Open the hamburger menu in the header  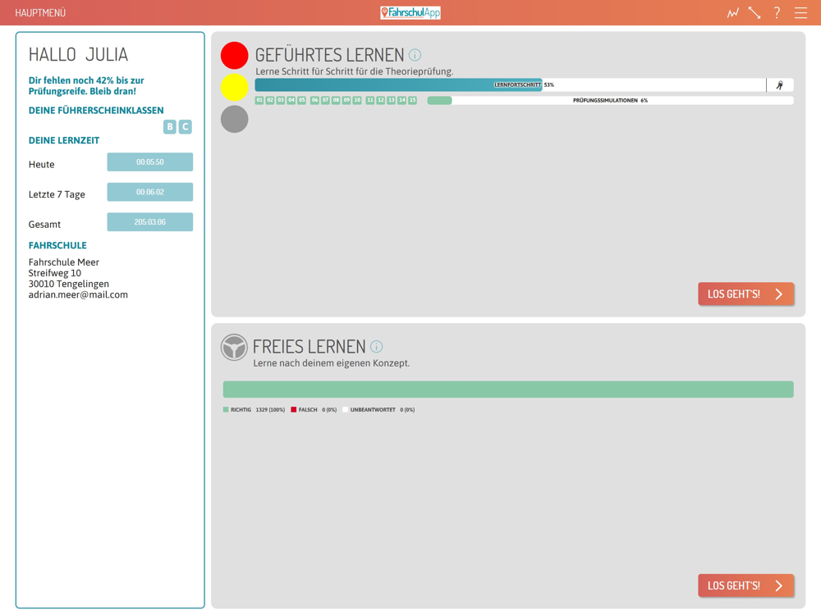[x=800, y=12]
